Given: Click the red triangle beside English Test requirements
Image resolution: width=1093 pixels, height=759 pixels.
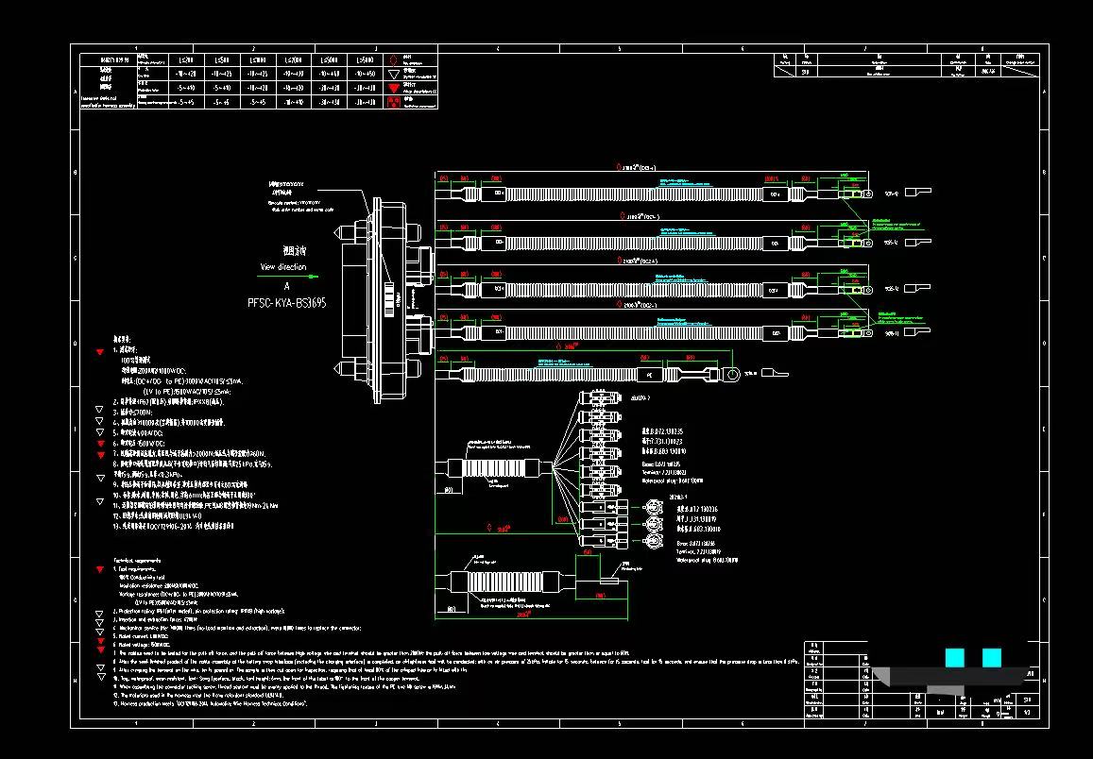Looking at the screenshot, I should (100, 570).
